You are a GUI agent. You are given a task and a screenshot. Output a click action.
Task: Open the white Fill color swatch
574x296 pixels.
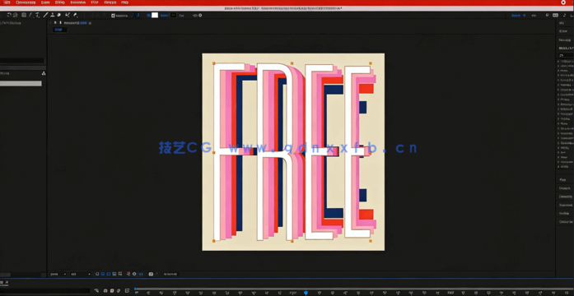(155, 16)
